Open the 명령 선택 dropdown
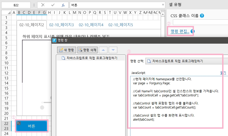This screenshot has width=228, height=136. [187, 61]
